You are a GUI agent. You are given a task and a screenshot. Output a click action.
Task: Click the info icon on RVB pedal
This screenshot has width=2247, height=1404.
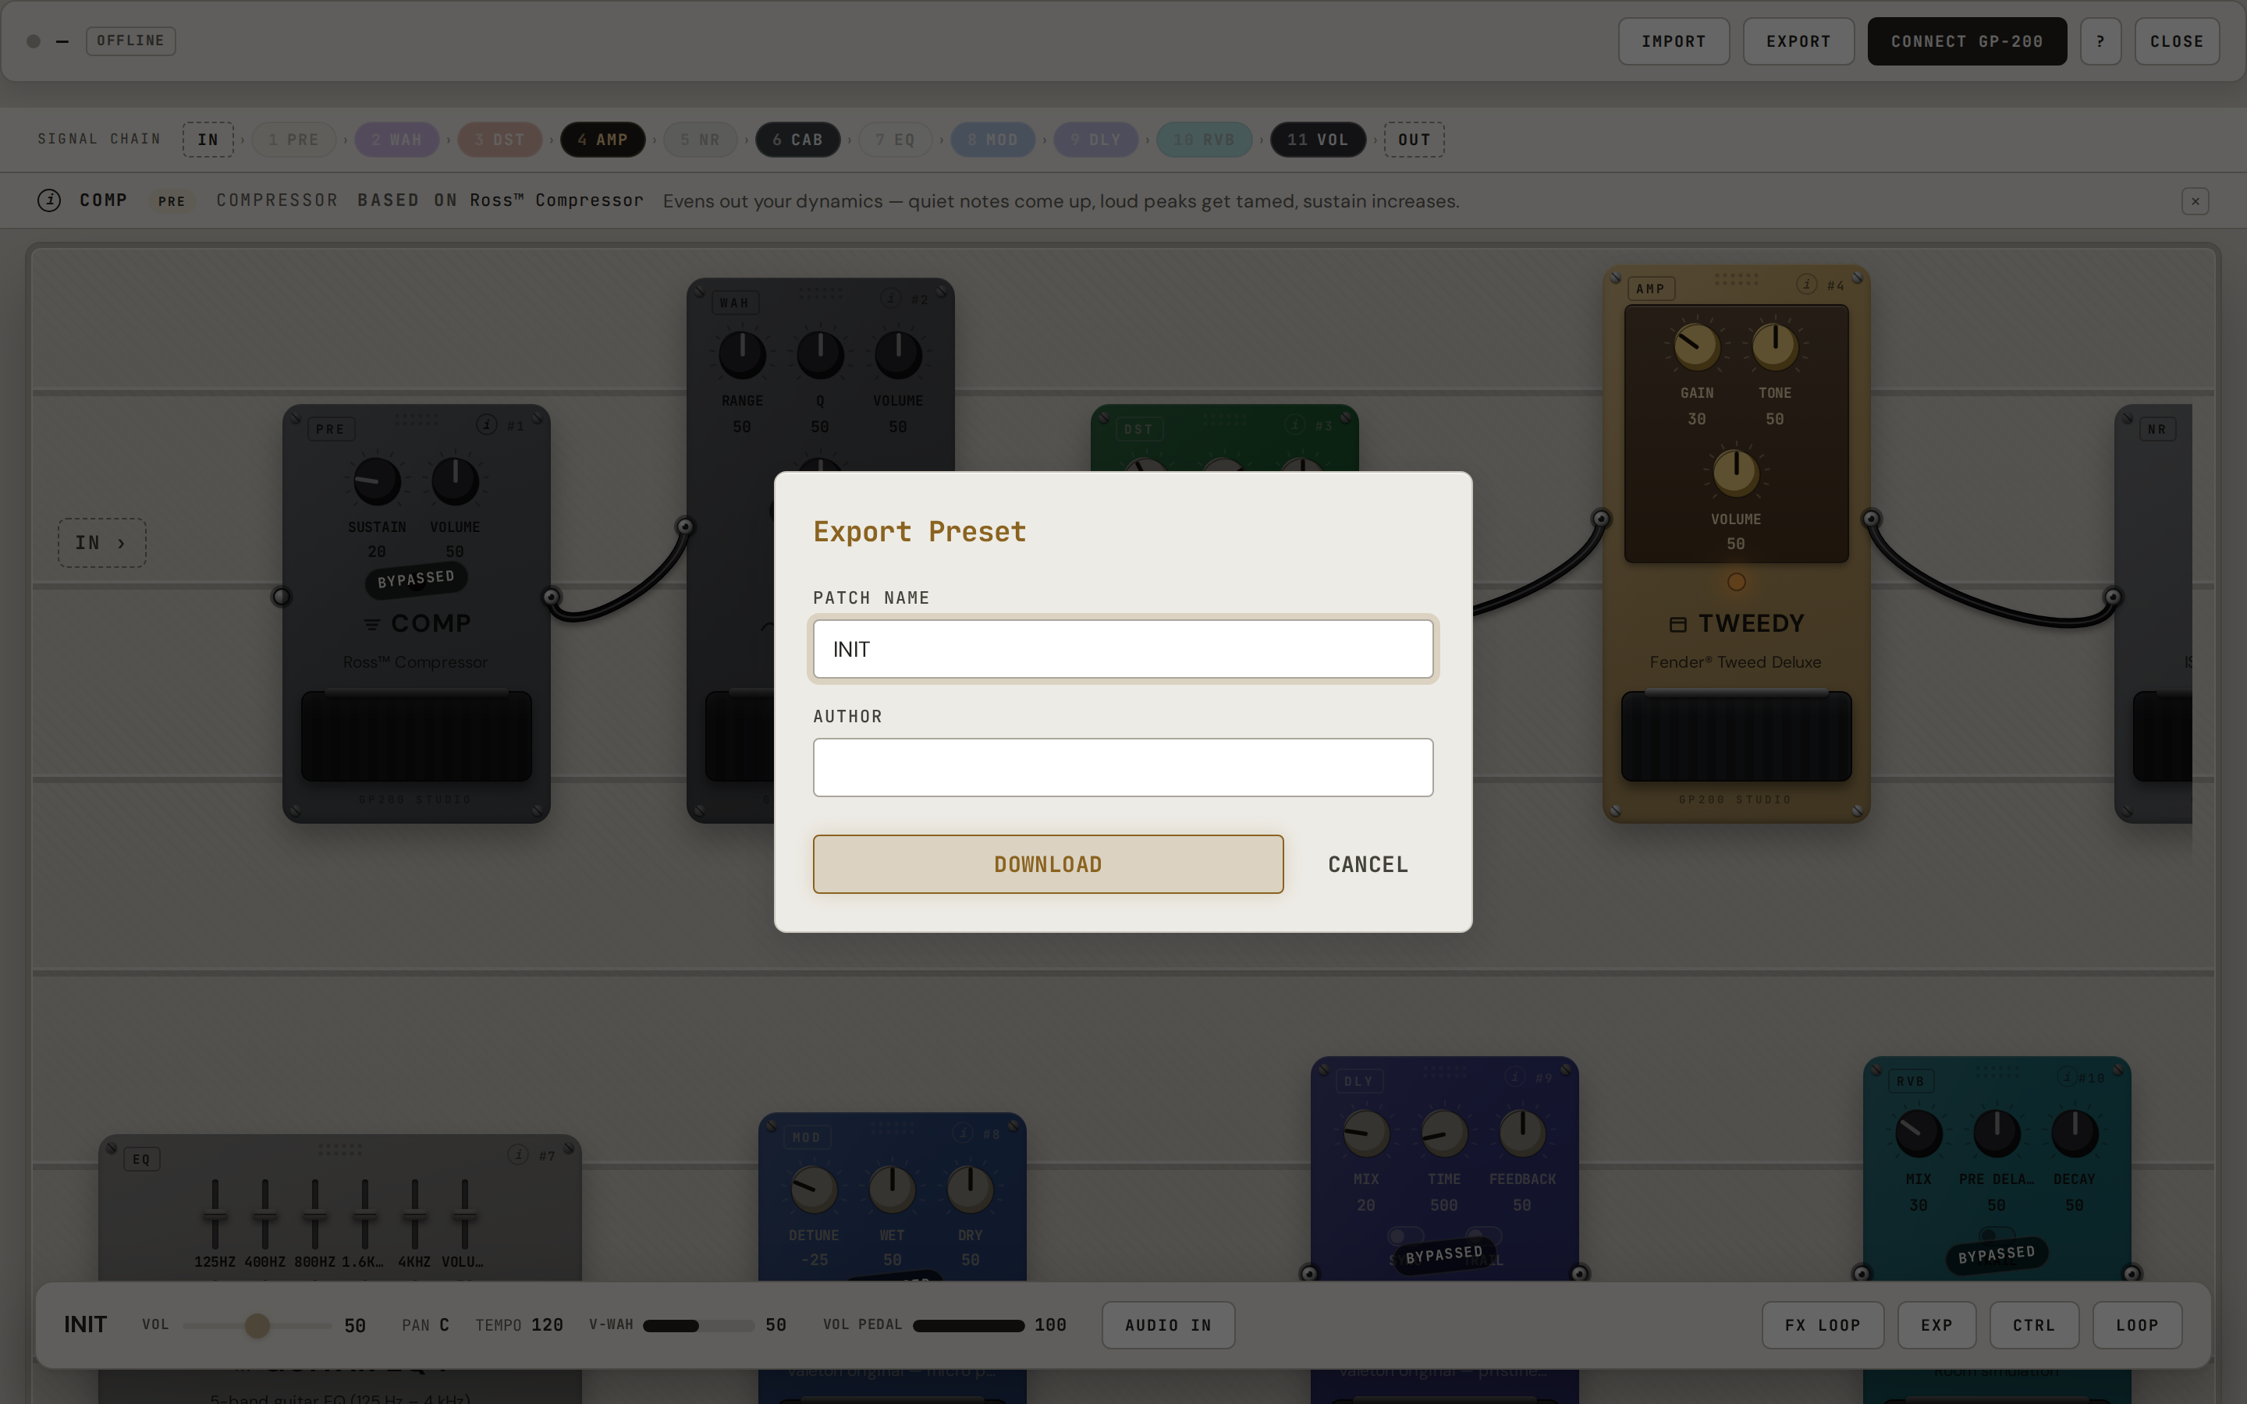(x=2068, y=1076)
